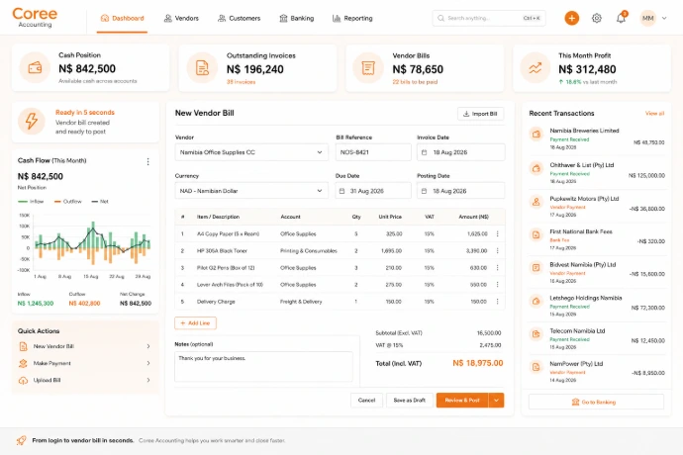This screenshot has width=683, height=455.
Task: Open Make Payment quick action
Action: pyautogui.click(x=85, y=363)
